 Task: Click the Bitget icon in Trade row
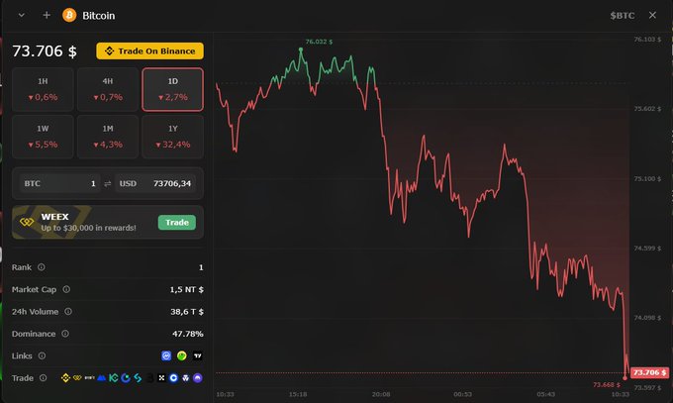[x=138, y=378]
